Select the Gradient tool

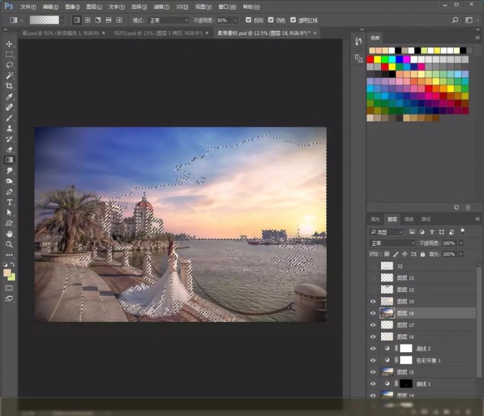tap(9, 160)
